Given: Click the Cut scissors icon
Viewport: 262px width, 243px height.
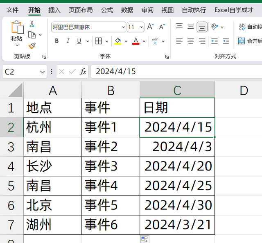Looking at the screenshot, I should tap(32, 24).
